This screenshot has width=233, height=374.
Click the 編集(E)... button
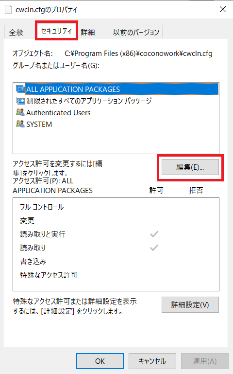(x=190, y=167)
